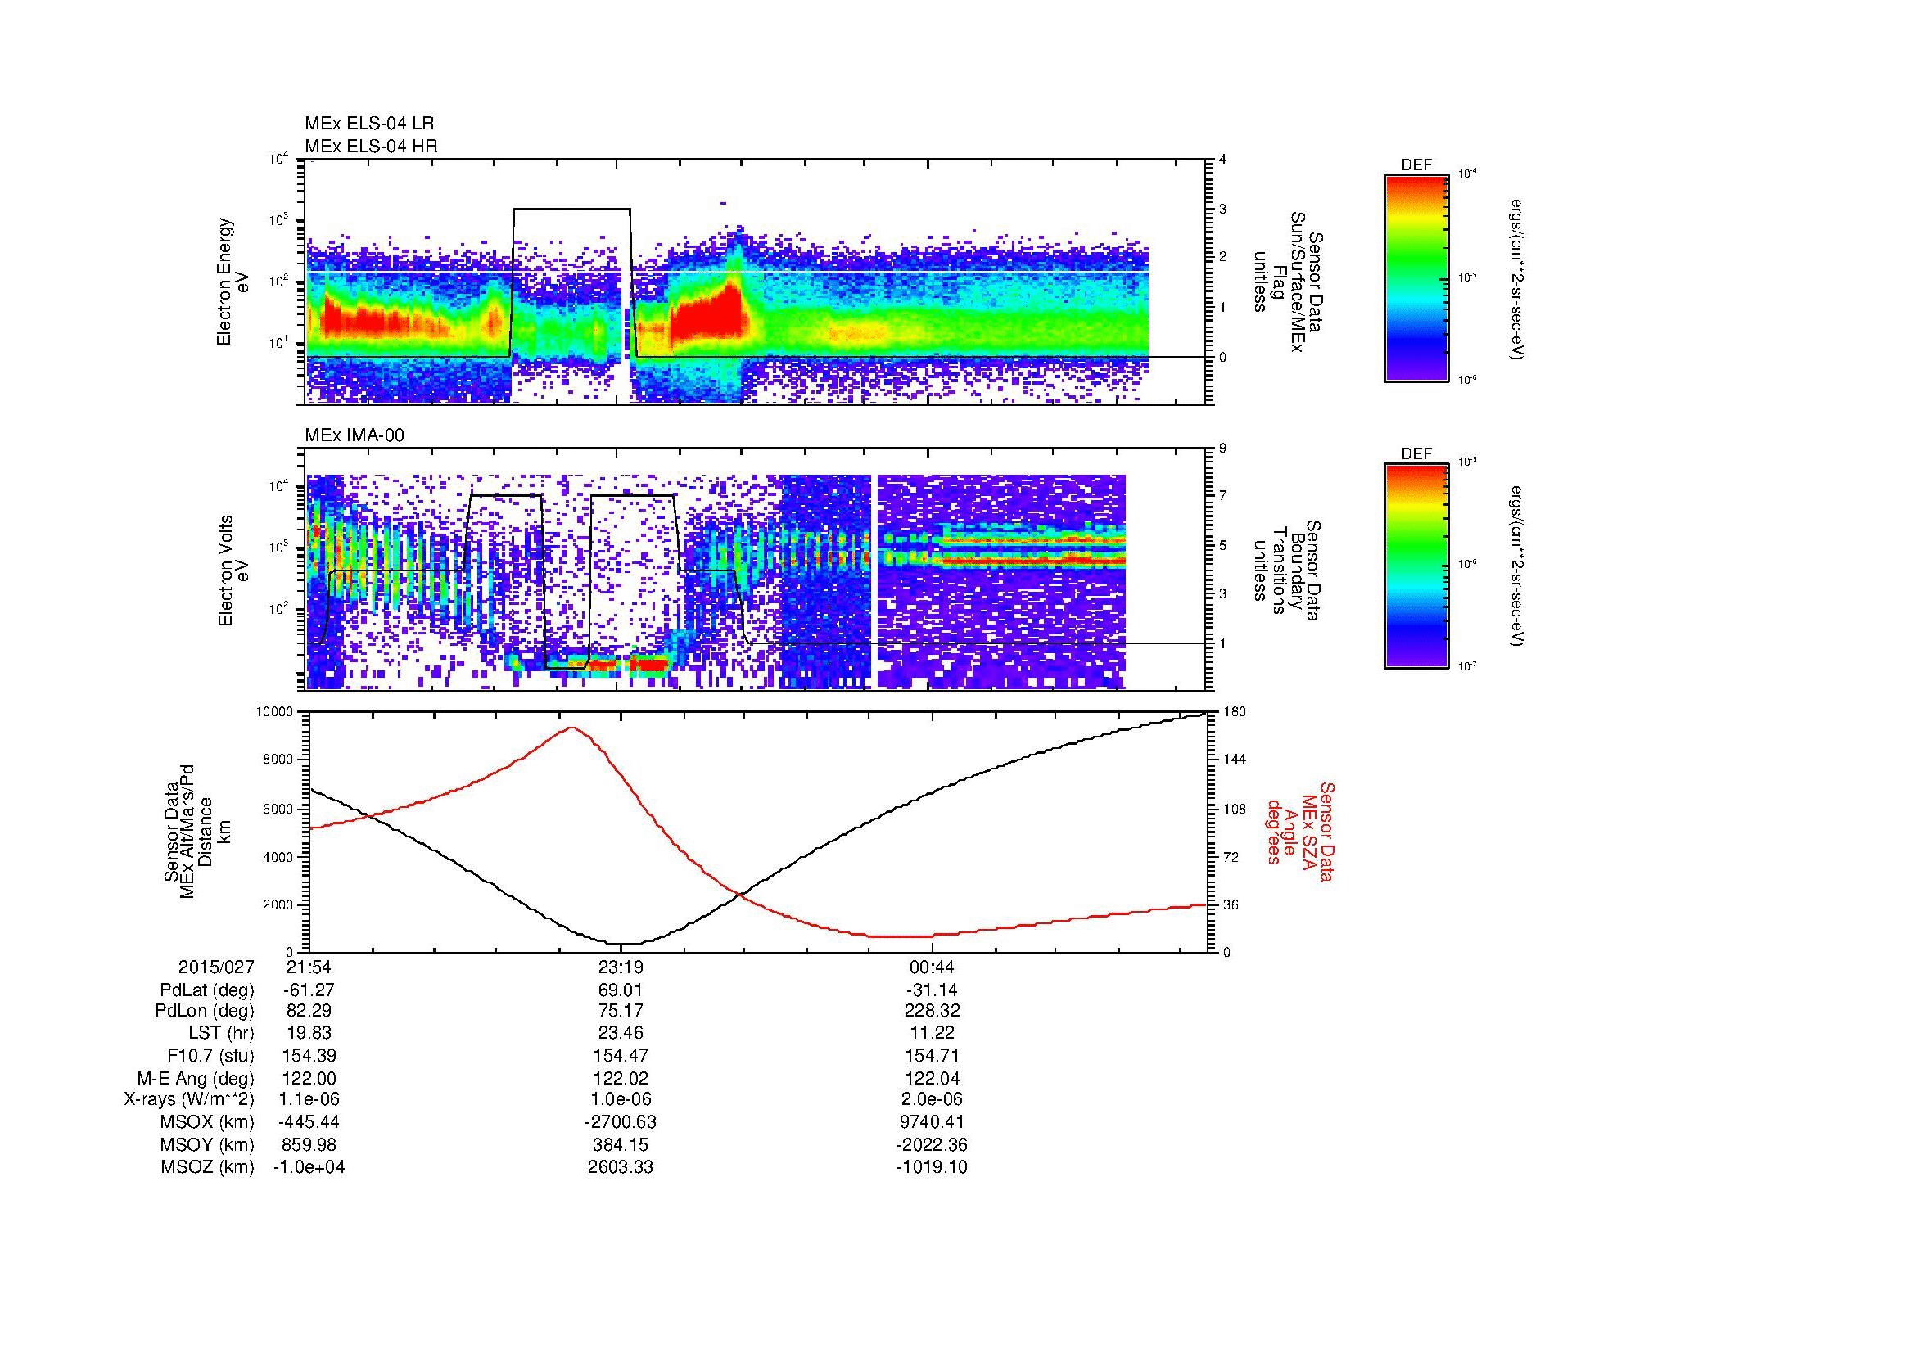
Task: Click the time tick label 23:19
Action: (x=621, y=967)
